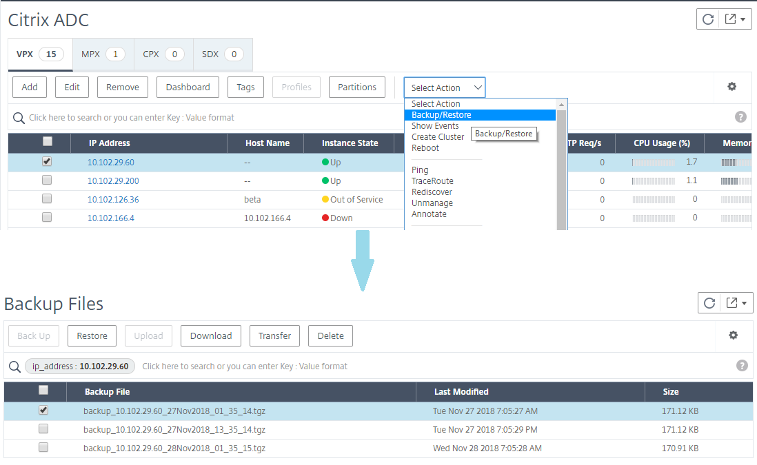Switch to the MPX tab

103,54
